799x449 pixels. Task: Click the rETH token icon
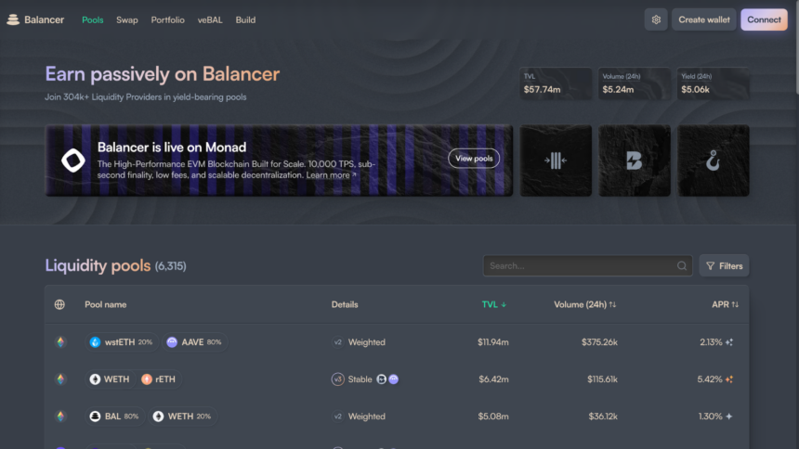tap(147, 379)
